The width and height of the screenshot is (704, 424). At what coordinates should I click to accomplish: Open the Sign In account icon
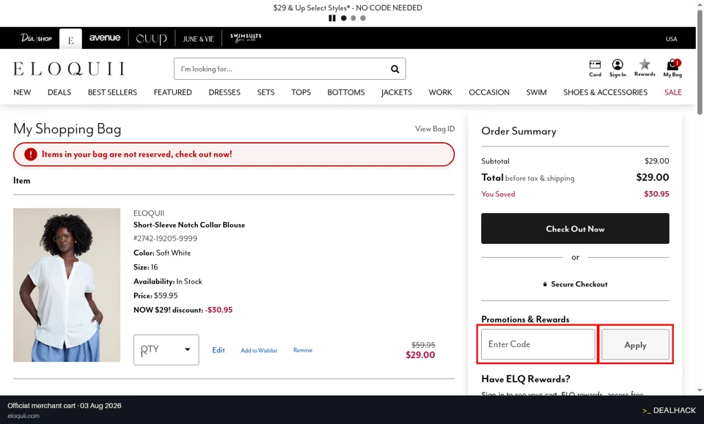[x=617, y=69]
